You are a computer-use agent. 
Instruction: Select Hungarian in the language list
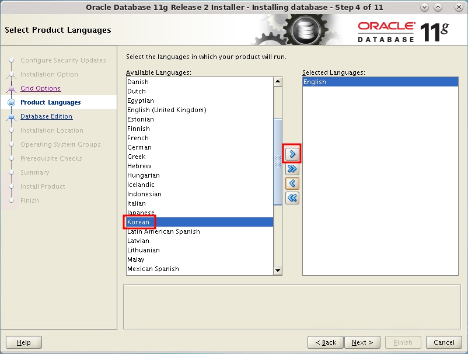pos(200,175)
